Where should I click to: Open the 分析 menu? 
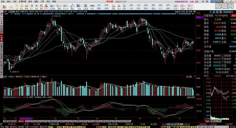pos(15,2)
